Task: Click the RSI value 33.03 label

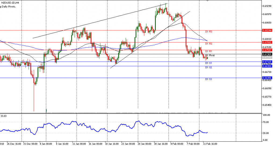Action: 3,116
